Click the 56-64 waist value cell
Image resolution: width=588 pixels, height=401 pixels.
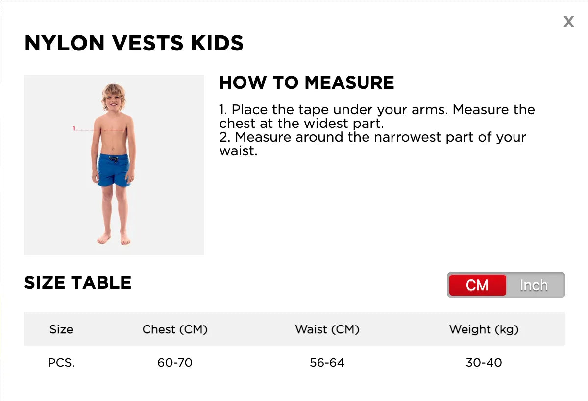327,363
